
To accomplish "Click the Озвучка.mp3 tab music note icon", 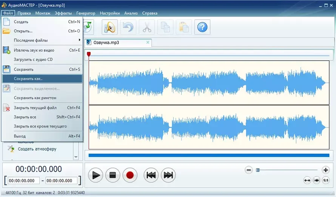I will [89, 42].
